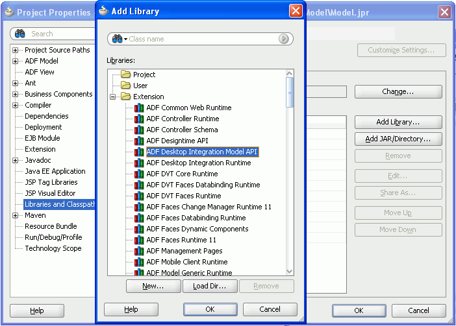Viewport: 456px width, 326px height.
Task: Click OK in the Project Properties window
Action: 359,310
